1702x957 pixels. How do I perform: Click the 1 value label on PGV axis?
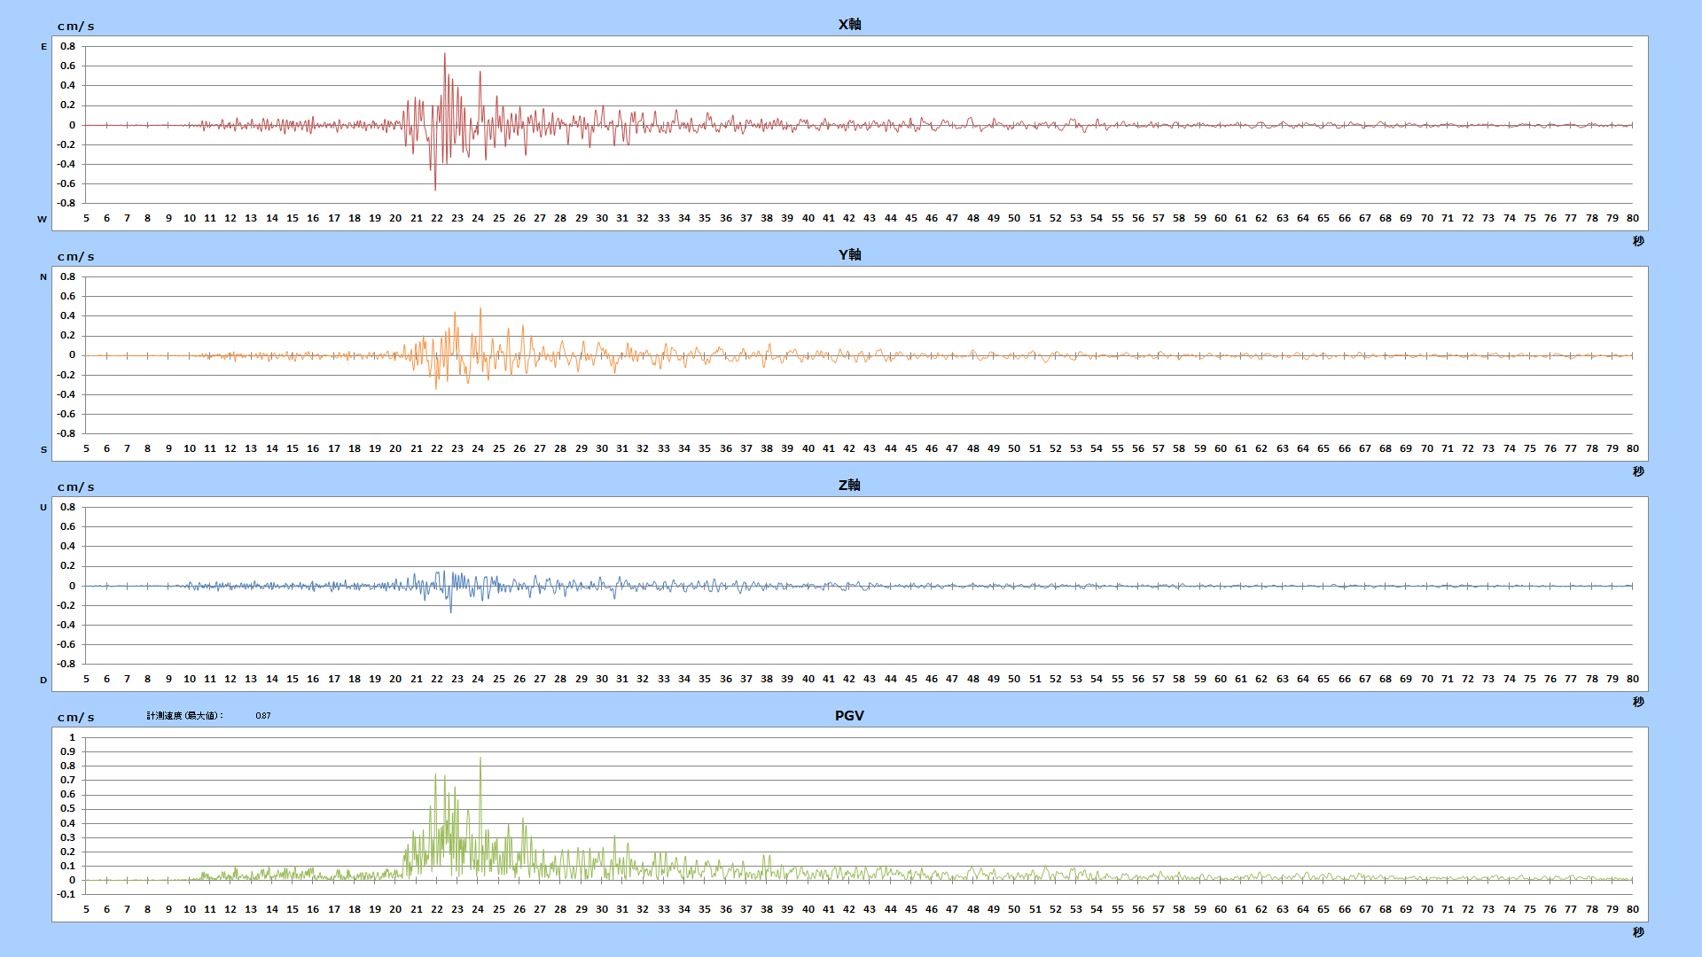(73, 737)
